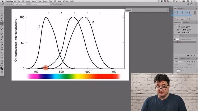Select the Eraser tool
This screenshot has height=111, width=198.
(2, 37)
